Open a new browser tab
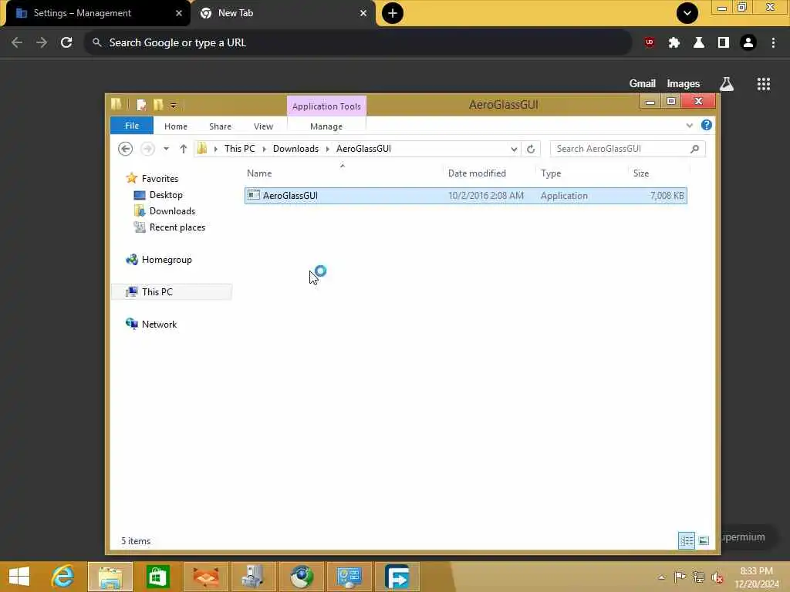This screenshot has width=790, height=592. click(393, 13)
